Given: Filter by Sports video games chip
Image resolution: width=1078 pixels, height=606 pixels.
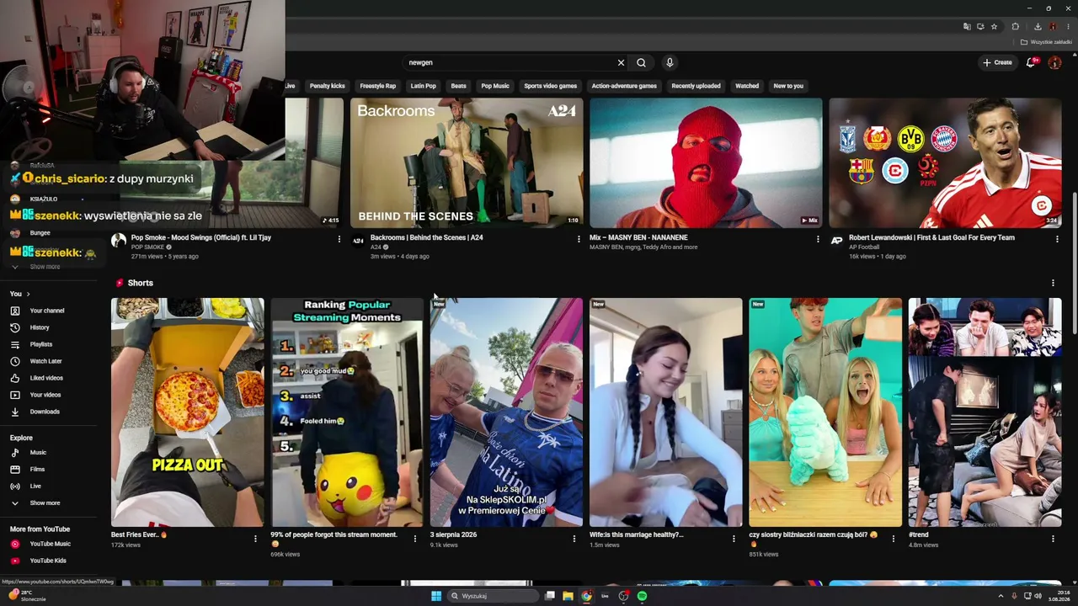Looking at the screenshot, I should coord(551,86).
